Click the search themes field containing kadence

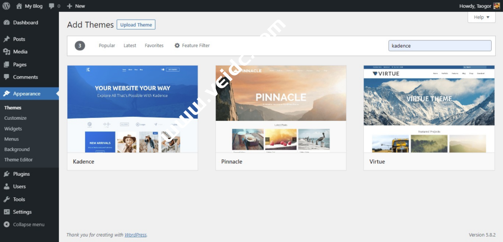pyautogui.click(x=440, y=46)
